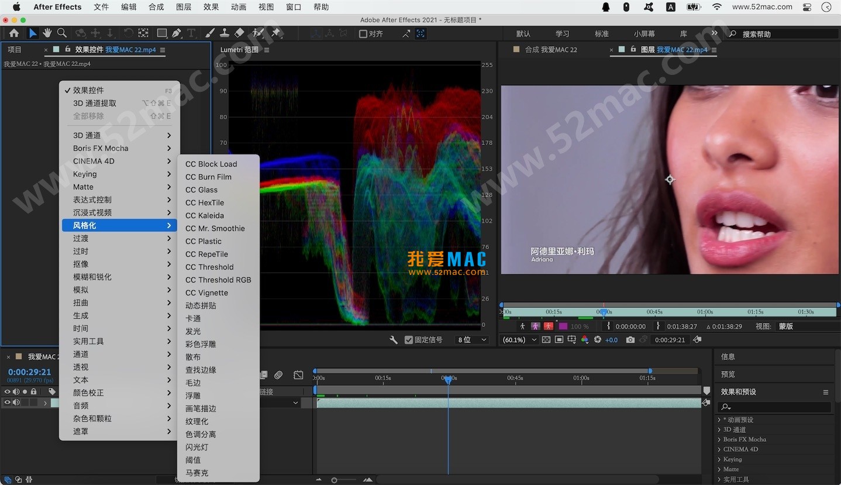The width and height of the screenshot is (841, 485).
Task: Expand 动画预设 in Effects and Presets
Action: (719, 419)
